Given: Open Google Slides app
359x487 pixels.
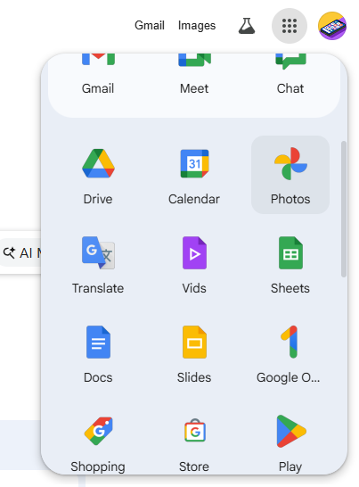Looking at the screenshot, I should [x=194, y=353].
